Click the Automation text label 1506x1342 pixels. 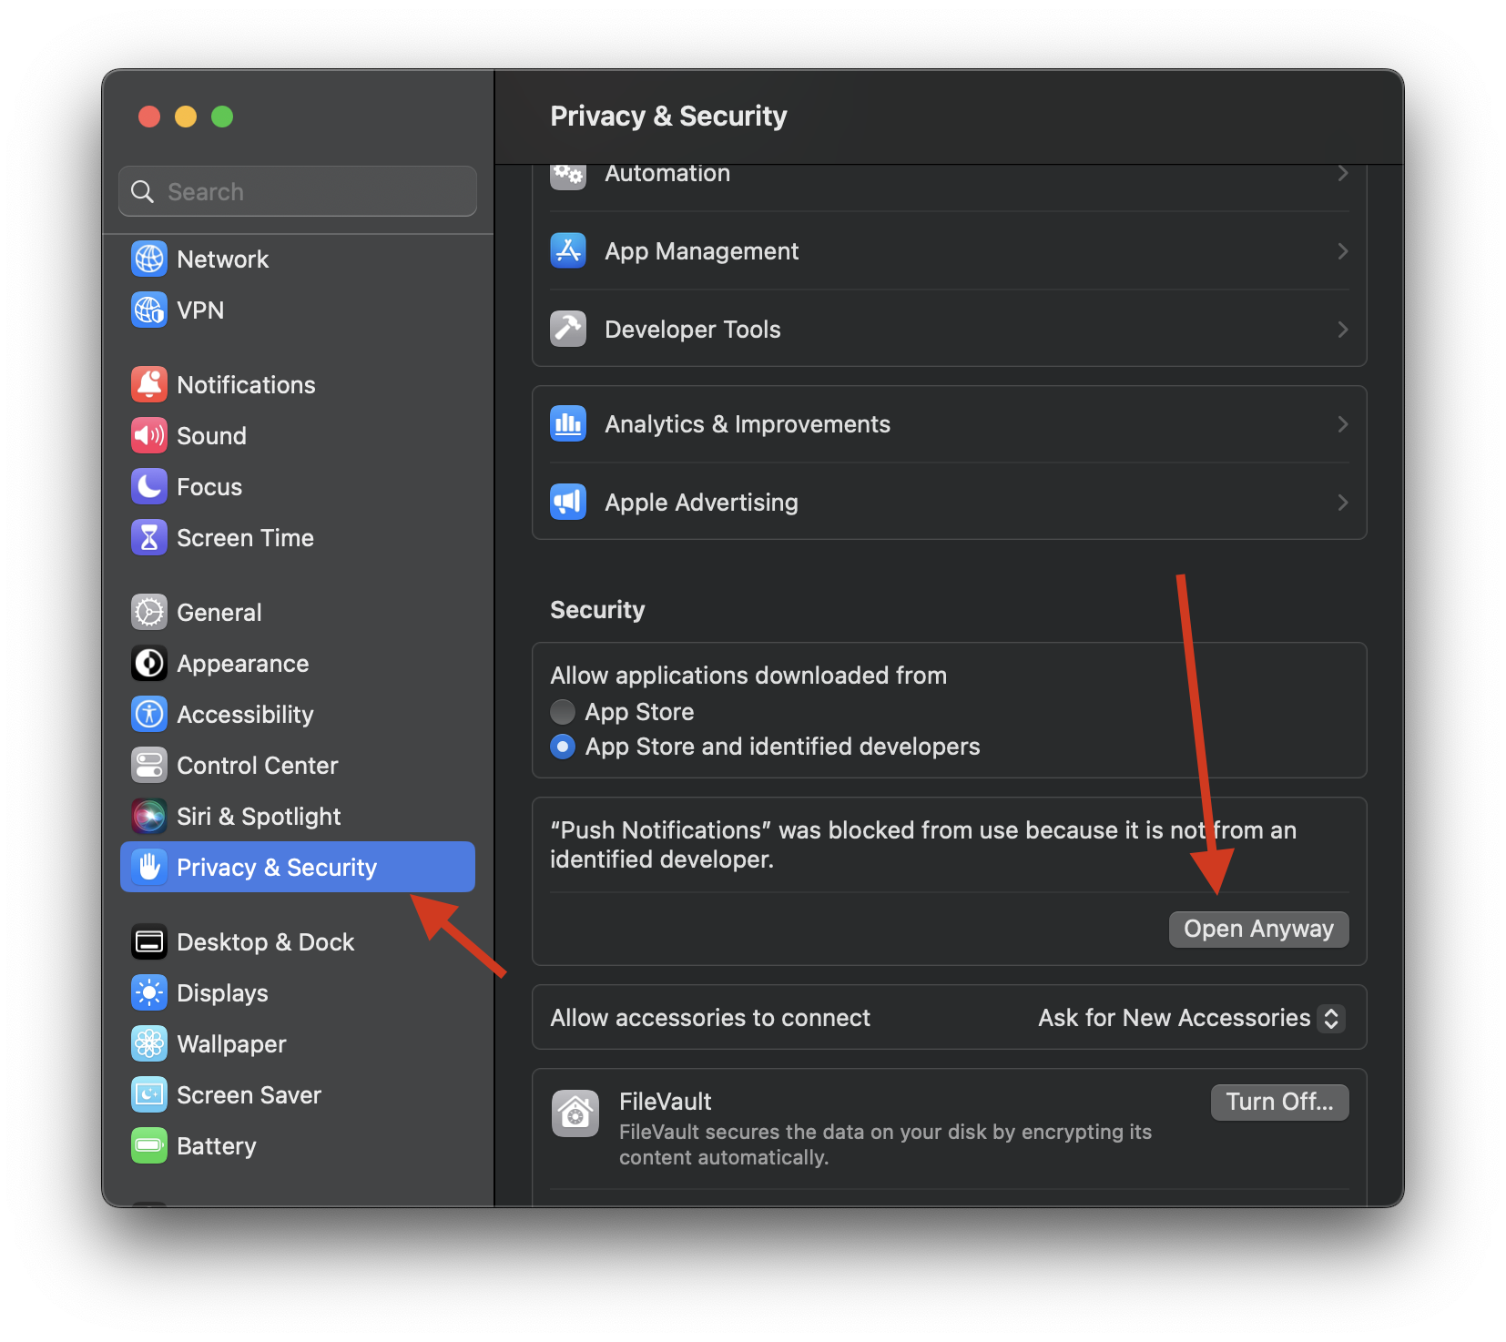[667, 173]
